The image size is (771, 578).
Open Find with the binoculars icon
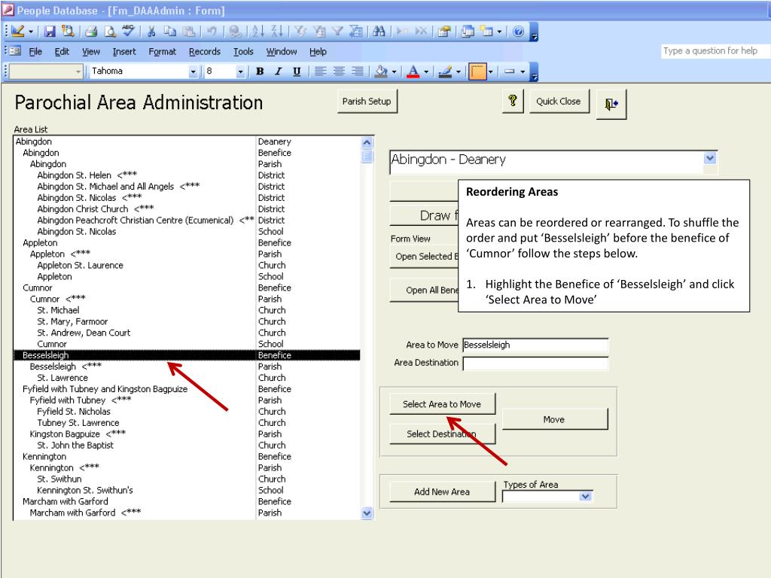click(x=379, y=32)
